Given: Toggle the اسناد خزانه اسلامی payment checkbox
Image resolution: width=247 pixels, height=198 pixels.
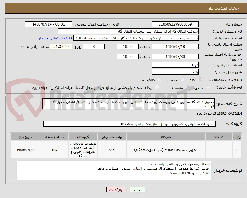Looking at the screenshot, I should tap(157, 87).
